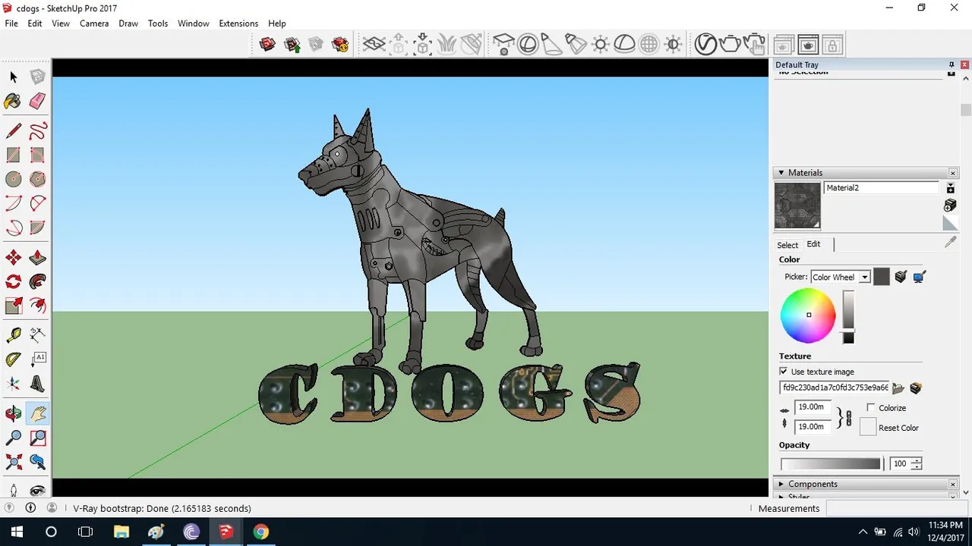This screenshot has height=546, width=972.
Task: Create a V-Ray spot light
Action: pos(552,44)
